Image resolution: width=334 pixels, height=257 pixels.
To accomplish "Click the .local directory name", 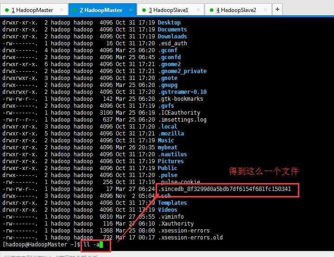I will pos(168,127).
